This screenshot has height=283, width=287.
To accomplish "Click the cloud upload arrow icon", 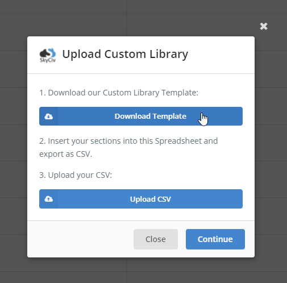I will [49, 199].
